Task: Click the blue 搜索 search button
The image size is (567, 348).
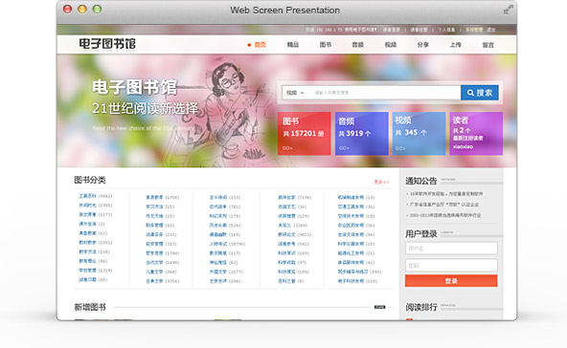Action: tap(480, 93)
